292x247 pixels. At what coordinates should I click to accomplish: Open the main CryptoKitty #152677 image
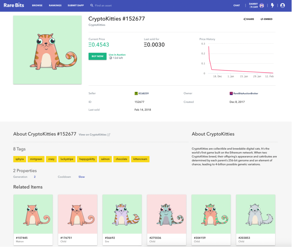(47, 50)
